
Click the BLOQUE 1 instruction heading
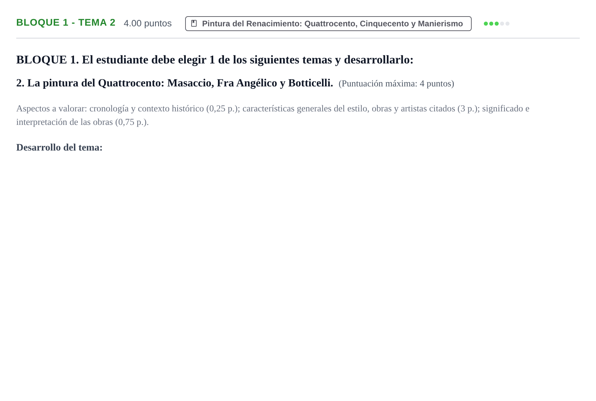coord(215,60)
